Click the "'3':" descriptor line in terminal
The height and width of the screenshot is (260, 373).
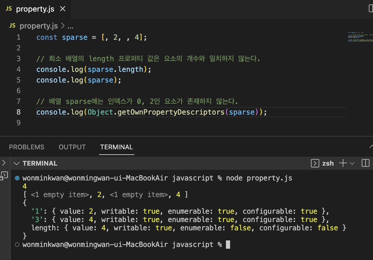coord(180,220)
